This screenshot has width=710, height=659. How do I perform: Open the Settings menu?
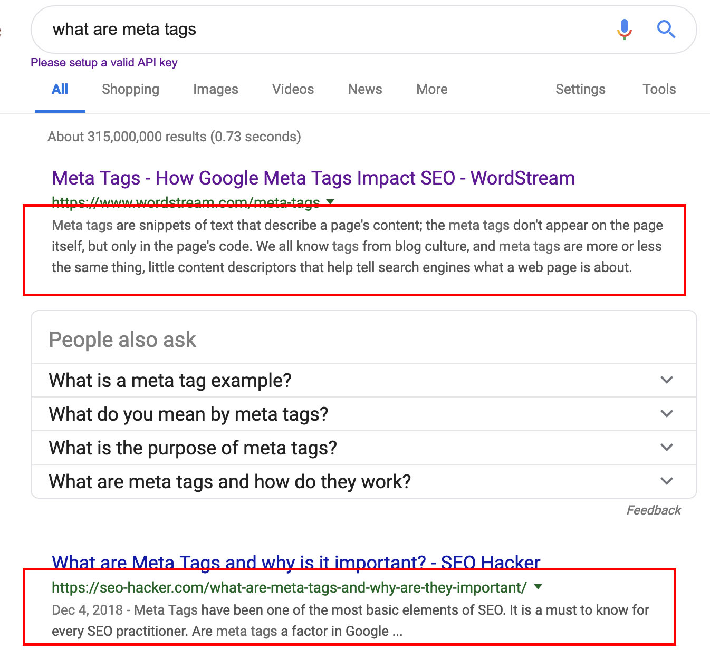pos(580,89)
